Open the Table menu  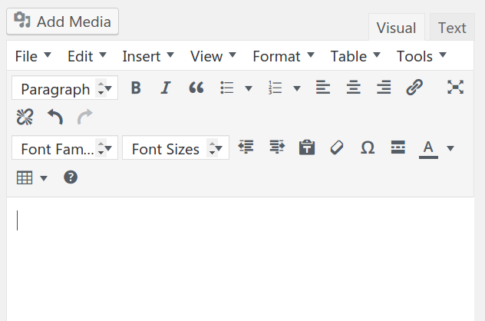coord(355,56)
